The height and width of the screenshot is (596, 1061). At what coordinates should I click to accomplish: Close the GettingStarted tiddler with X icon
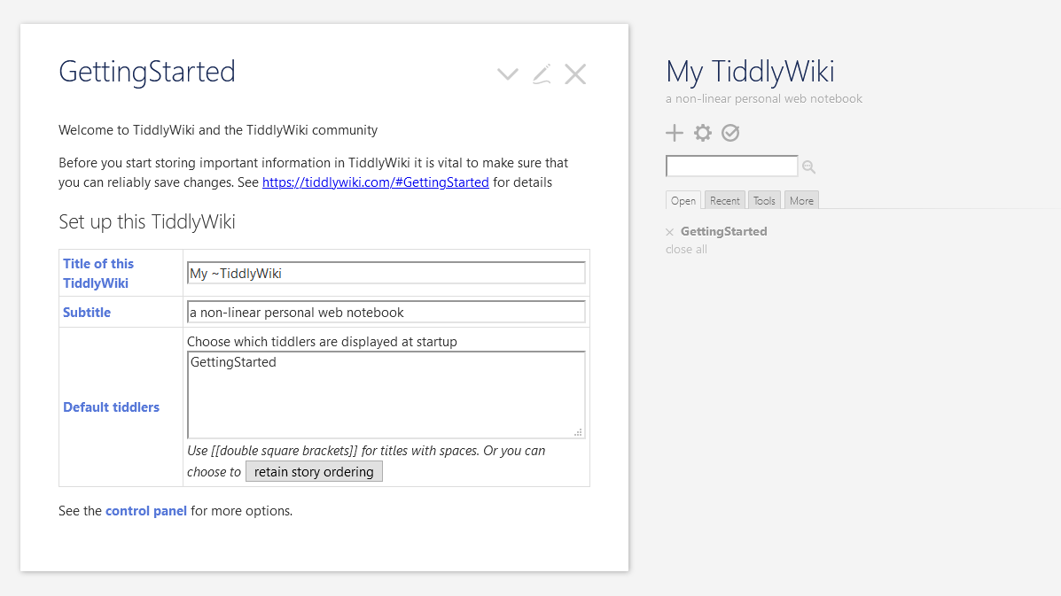coord(575,74)
